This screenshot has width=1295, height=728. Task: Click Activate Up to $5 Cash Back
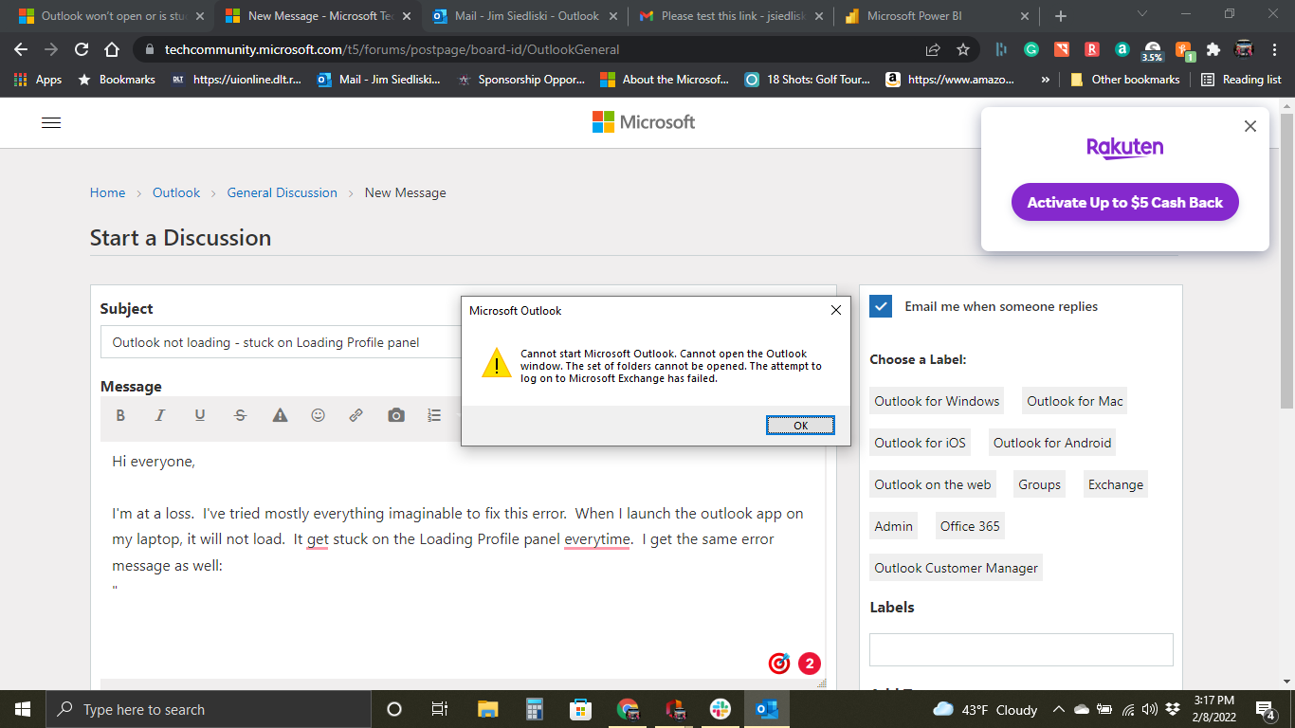click(1125, 202)
